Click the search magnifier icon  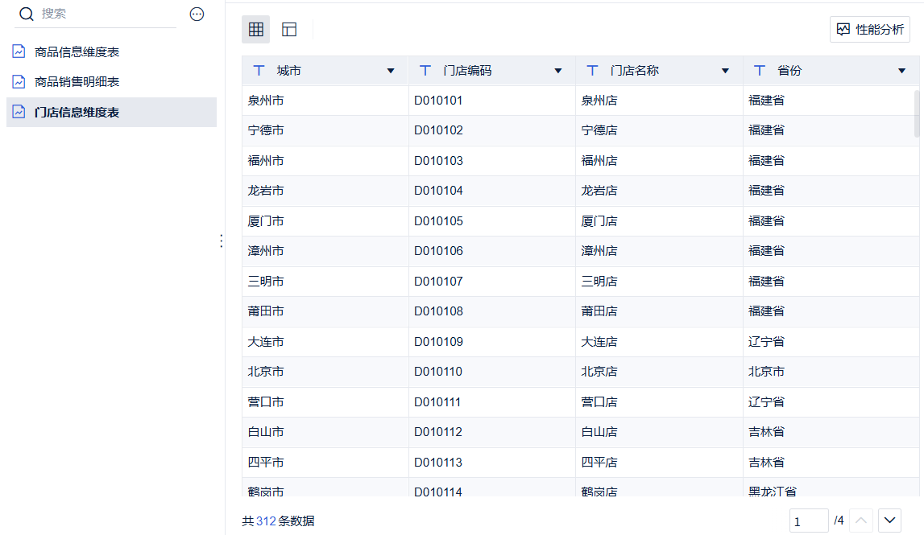point(27,14)
